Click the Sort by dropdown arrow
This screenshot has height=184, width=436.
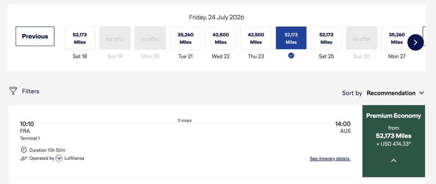[421, 93]
